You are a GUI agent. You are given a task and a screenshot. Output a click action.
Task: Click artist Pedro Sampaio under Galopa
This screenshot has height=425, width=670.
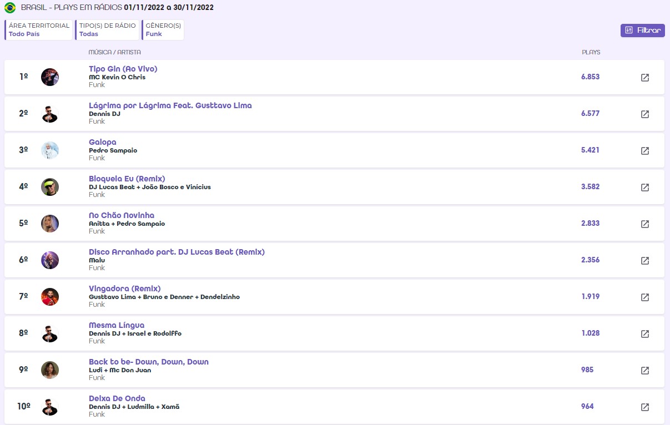click(113, 150)
